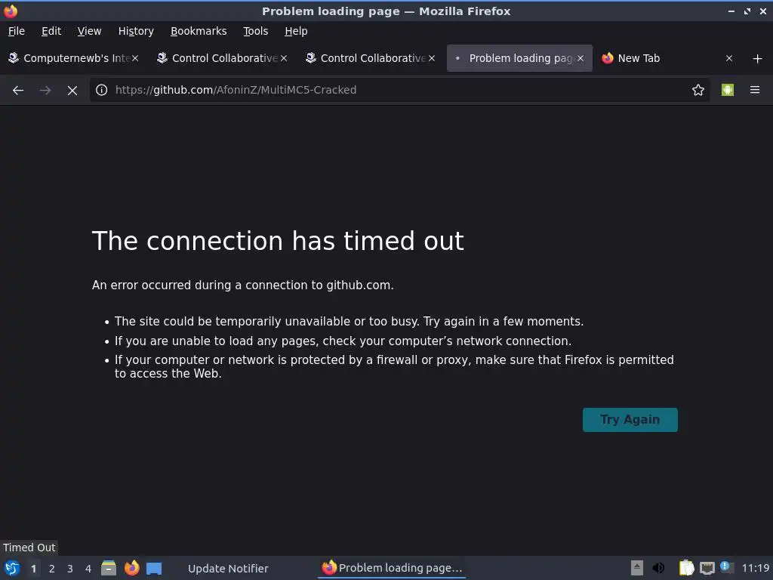Screen dimensions: 773x580
Task: Open the desktop start menu icon
Action: click(x=12, y=568)
